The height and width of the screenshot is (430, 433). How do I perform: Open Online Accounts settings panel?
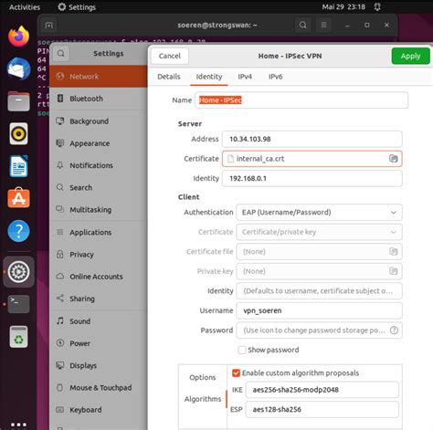click(99, 277)
